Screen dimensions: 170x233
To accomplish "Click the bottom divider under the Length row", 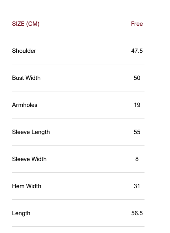I will 78,226.
